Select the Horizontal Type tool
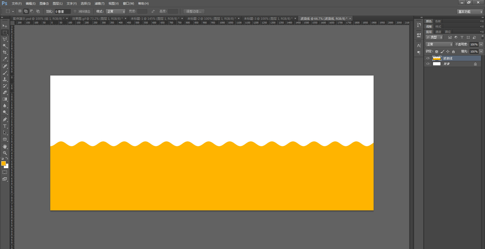This screenshot has width=485, height=249. pyautogui.click(x=5, y=126)
